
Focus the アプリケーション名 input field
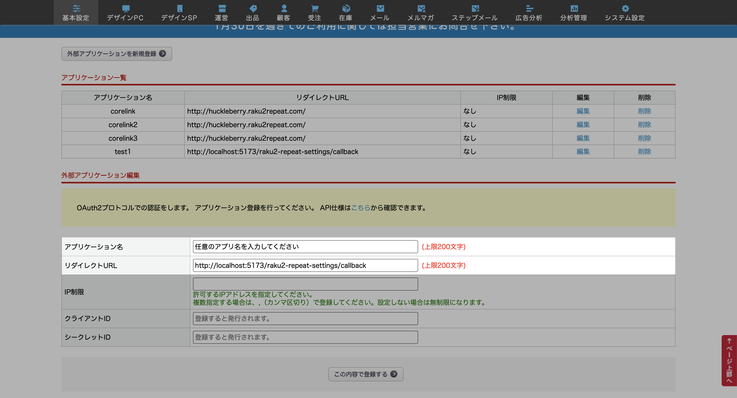pos(305,247)
